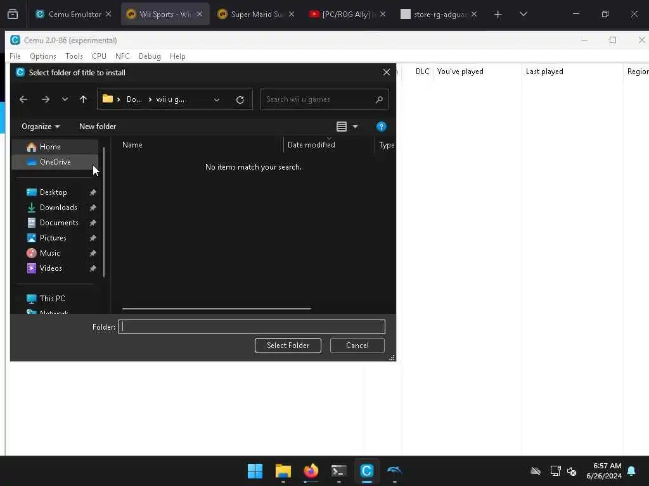This screenshot has width=649, height=486.
Task: Open the tab list dropdown chevron
Action: (x=523, y=14)
